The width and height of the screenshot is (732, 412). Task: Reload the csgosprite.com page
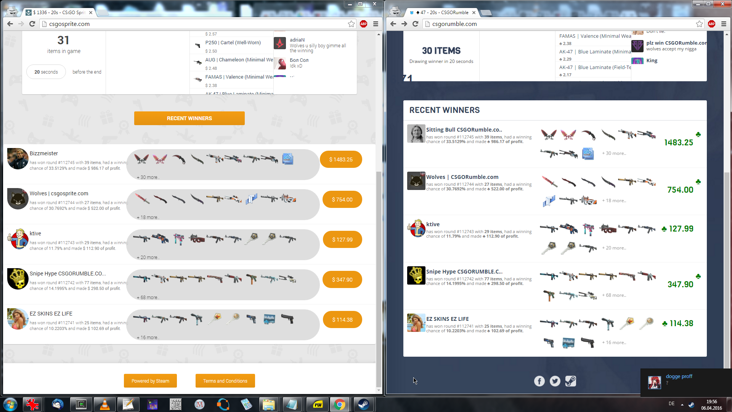click(x=32, y=24)
